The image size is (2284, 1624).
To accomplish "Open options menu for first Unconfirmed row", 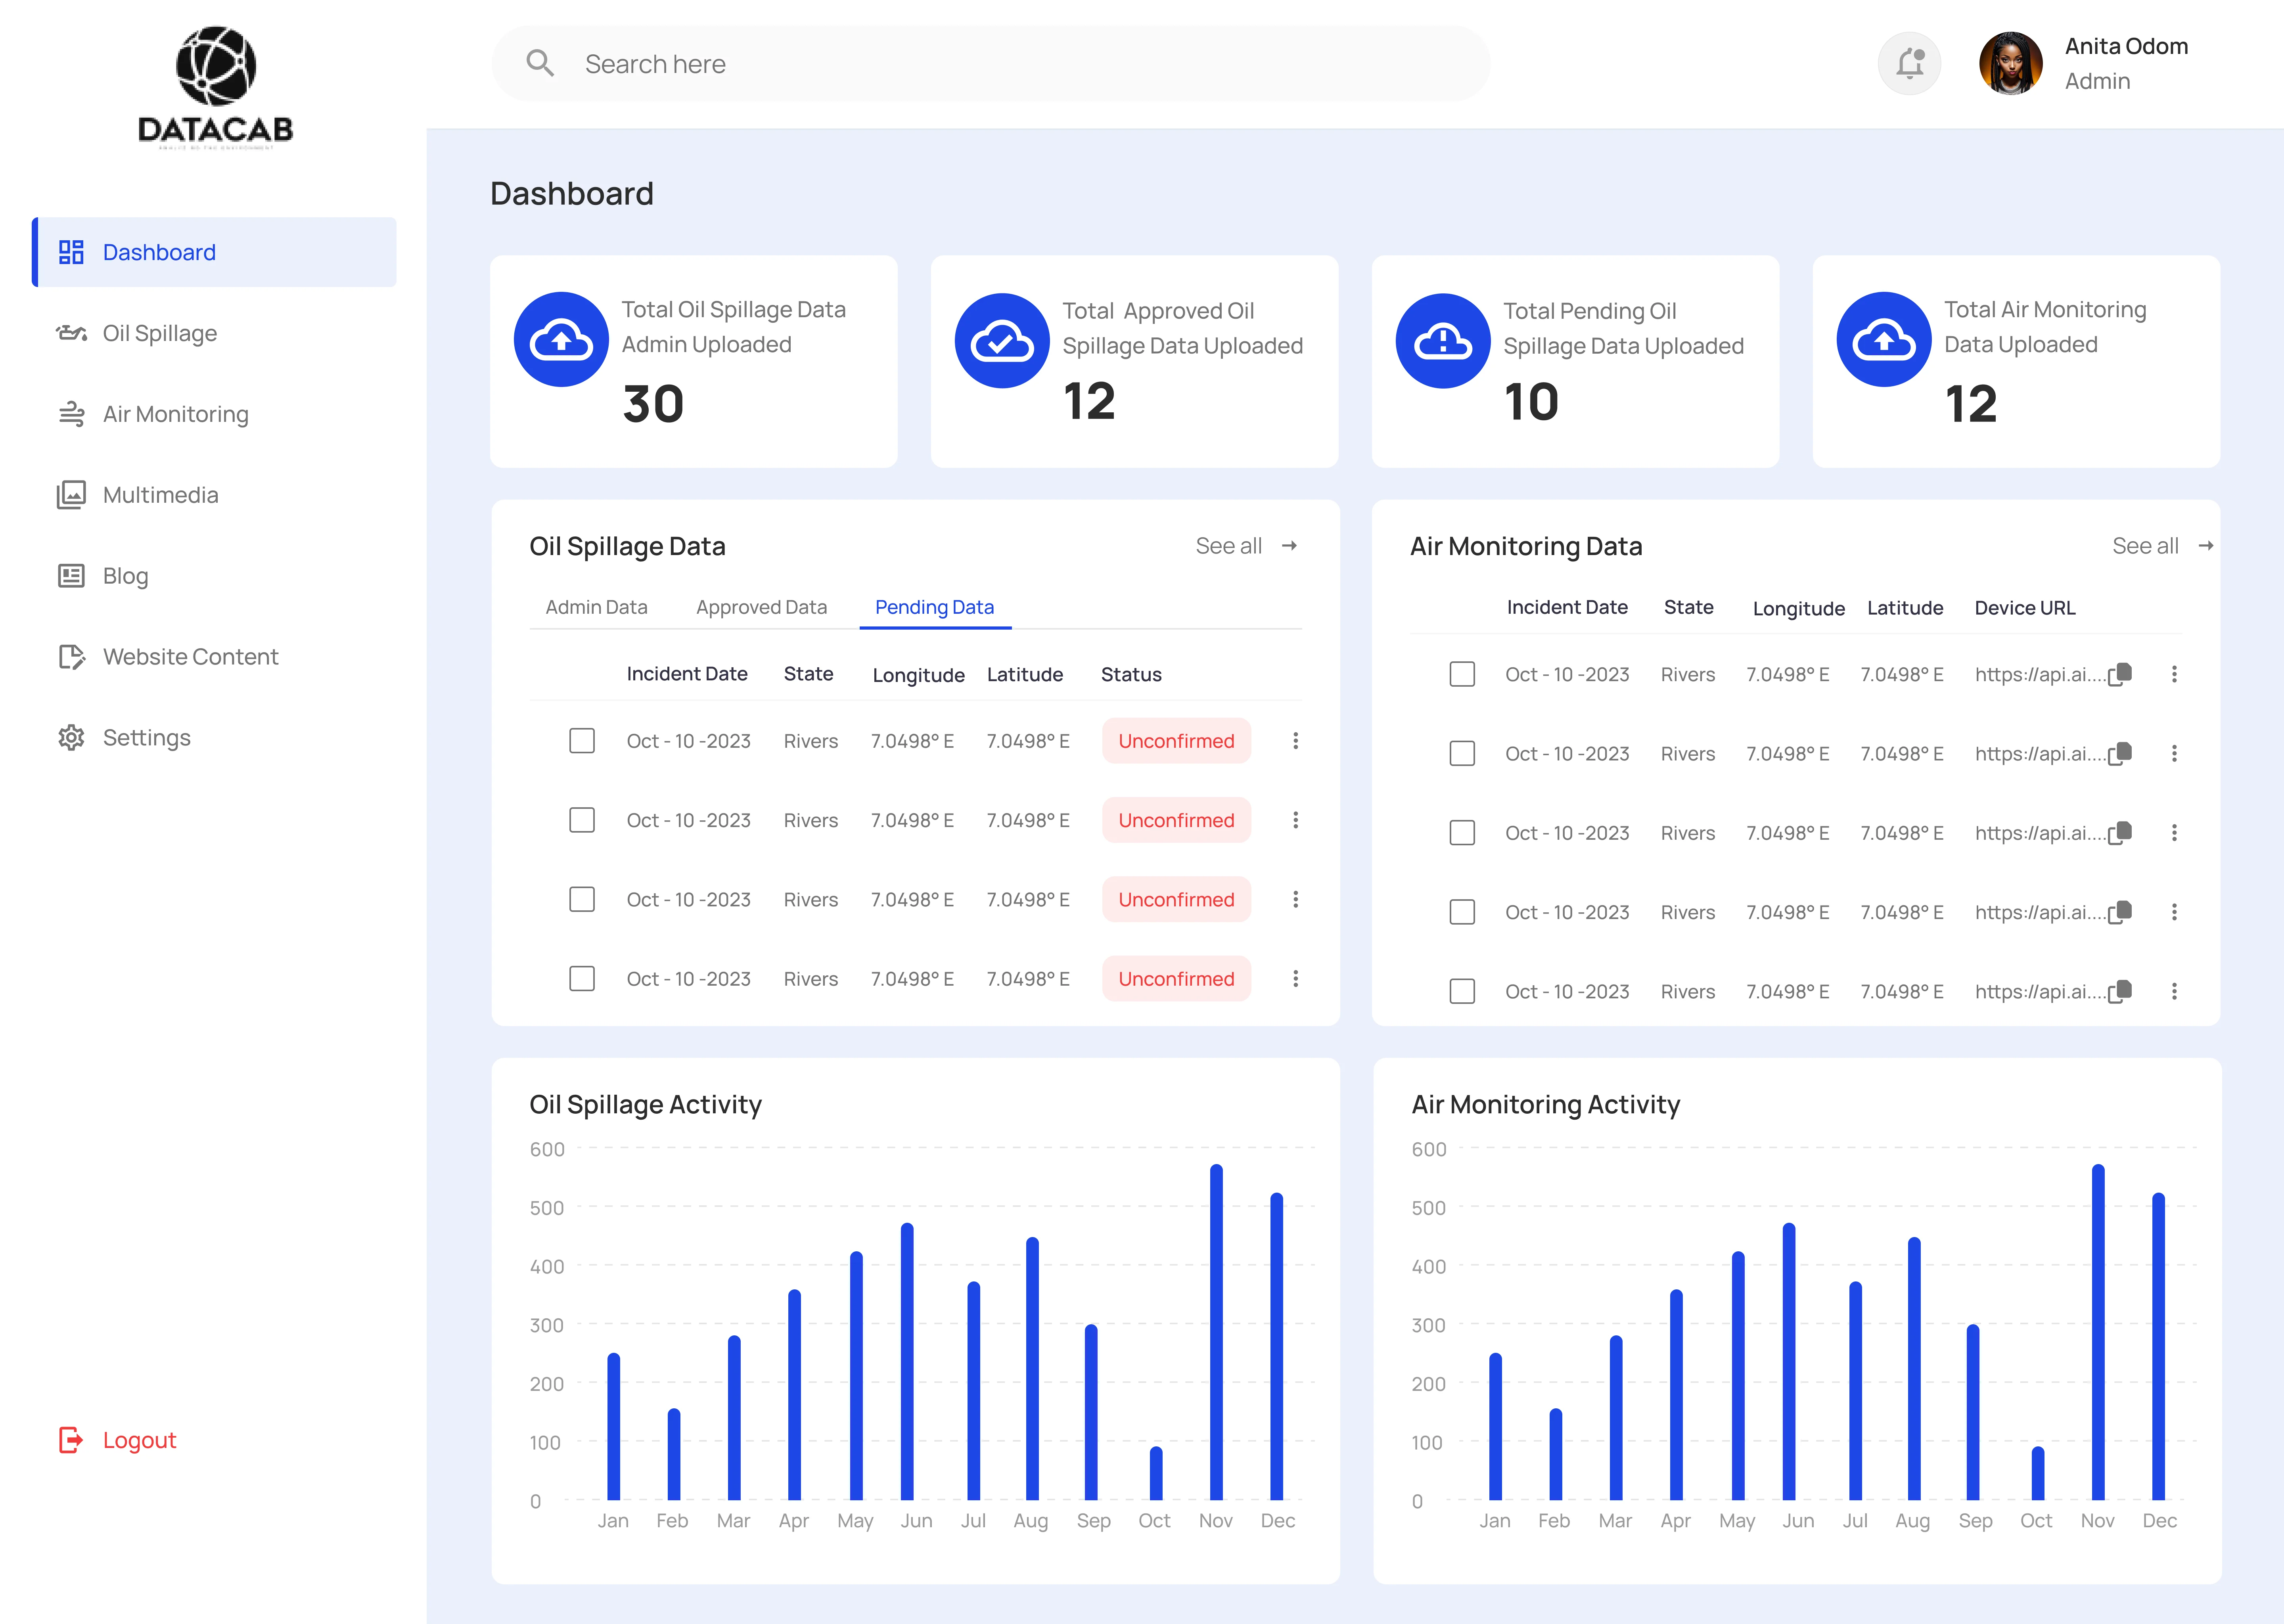I will pos(1295,741).
